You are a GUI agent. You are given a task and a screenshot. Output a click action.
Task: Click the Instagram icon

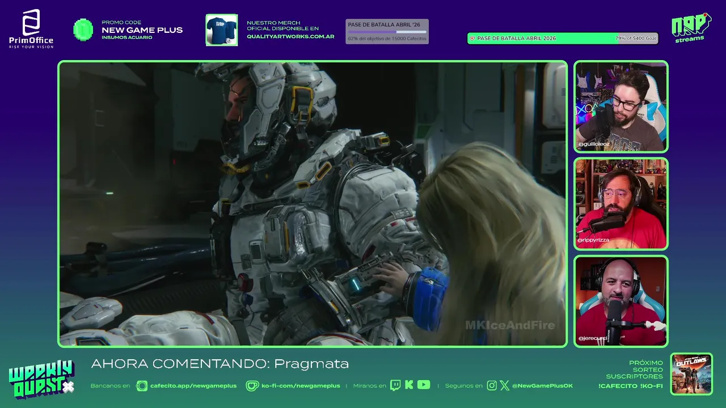[492, 386]
